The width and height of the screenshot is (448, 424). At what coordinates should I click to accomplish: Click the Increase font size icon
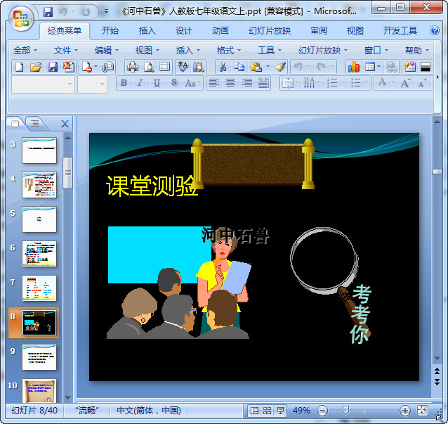click(x=405, y=83)
